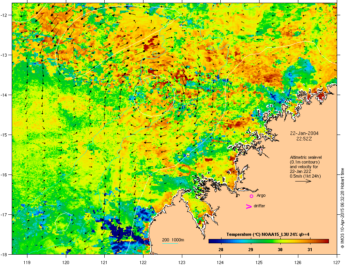This screenshot has height=266, width=345.
Task: Click the dark red end of temperature colorbar
Action: tap(326, 241)
